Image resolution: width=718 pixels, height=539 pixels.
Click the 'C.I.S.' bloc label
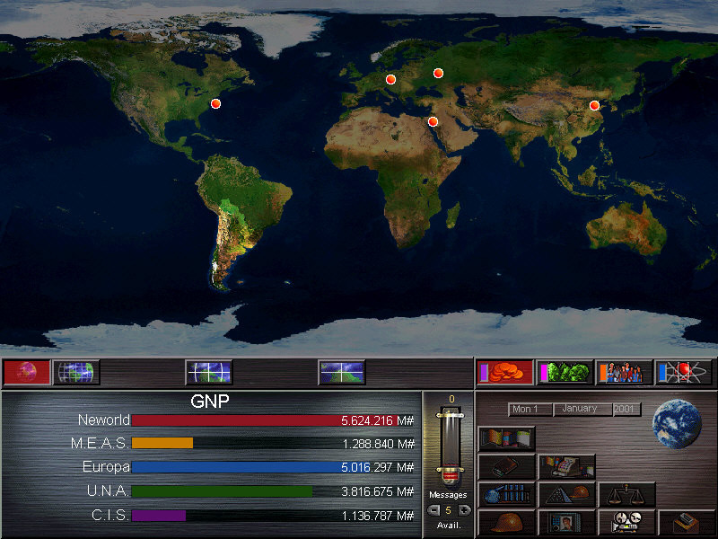(x=110, y=515)
